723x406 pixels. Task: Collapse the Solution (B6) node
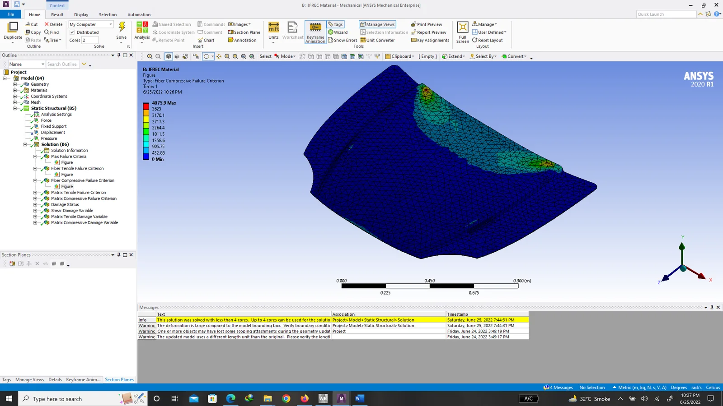click(x=25, y=144)
